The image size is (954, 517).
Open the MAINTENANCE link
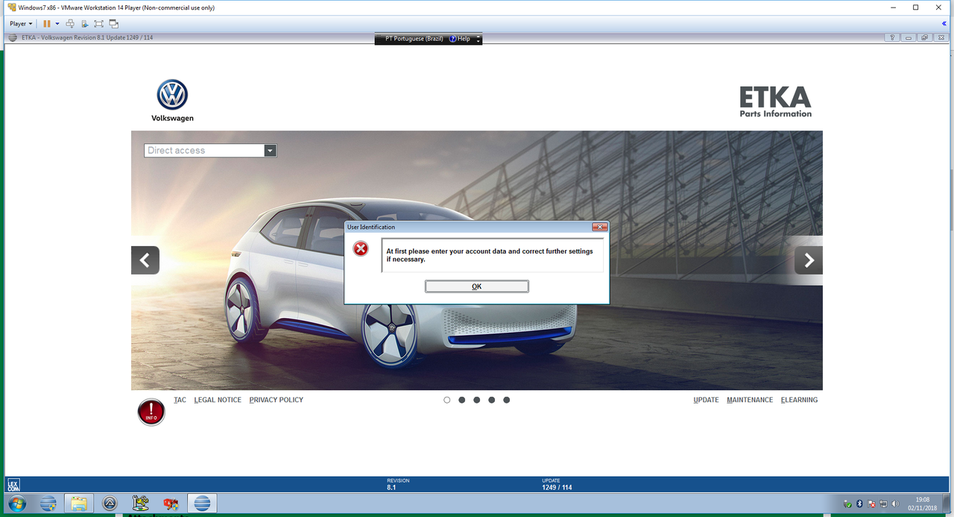tap(750, 400)
